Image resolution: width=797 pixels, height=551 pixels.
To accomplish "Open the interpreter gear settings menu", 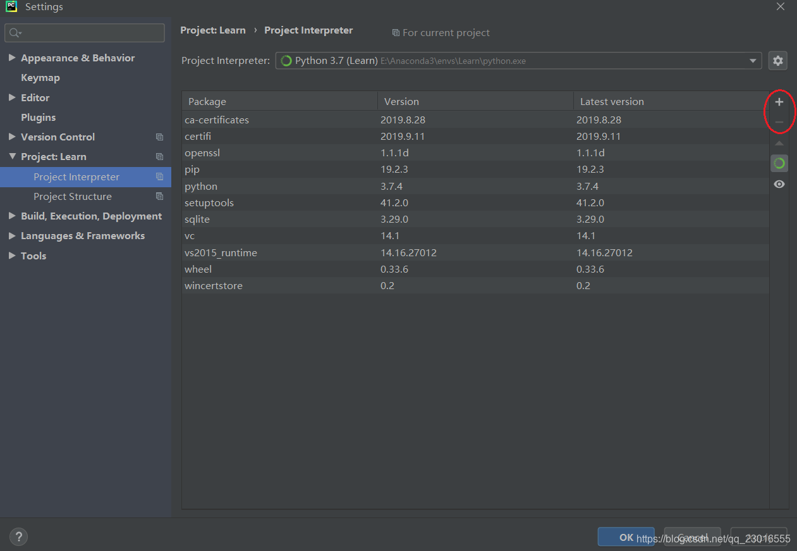I will point(778,61).
